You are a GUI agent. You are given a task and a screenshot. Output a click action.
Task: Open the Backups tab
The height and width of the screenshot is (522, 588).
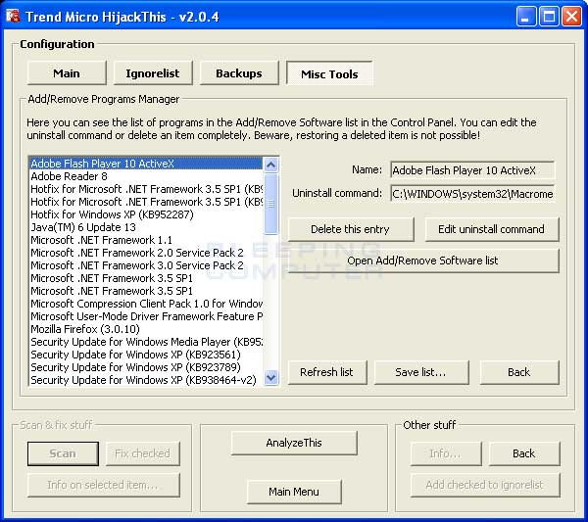coord(239,73)
